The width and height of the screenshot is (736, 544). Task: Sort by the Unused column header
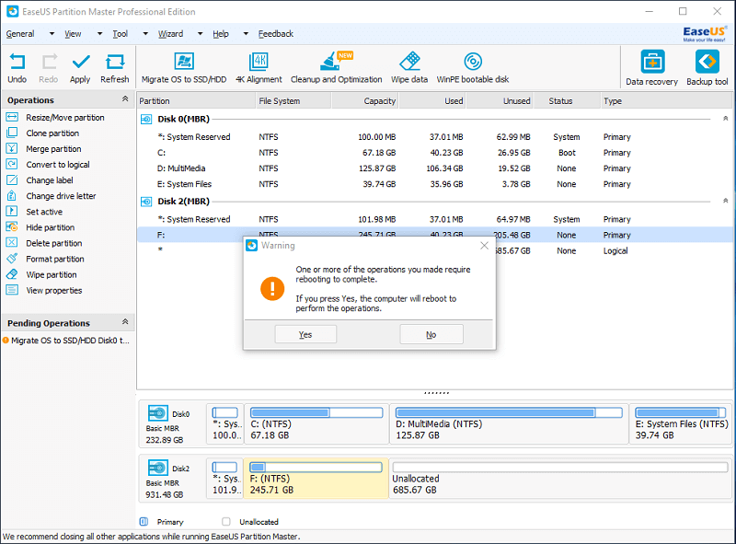500,101
